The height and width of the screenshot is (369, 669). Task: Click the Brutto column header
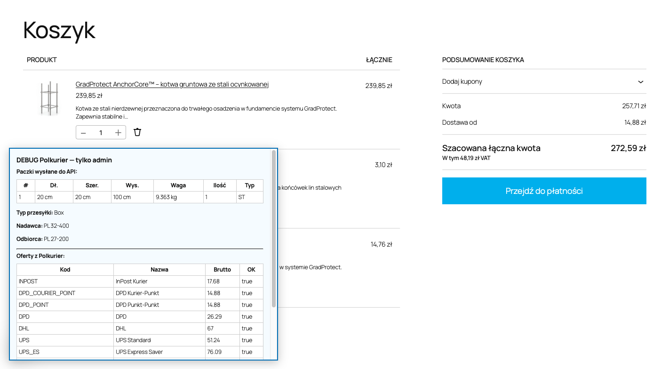pyautogui.click(x=223, y=270)
